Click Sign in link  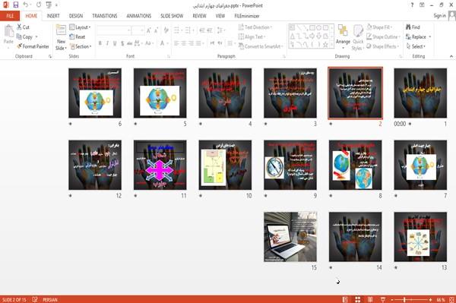pyautogui.click(x=439, y=16)
